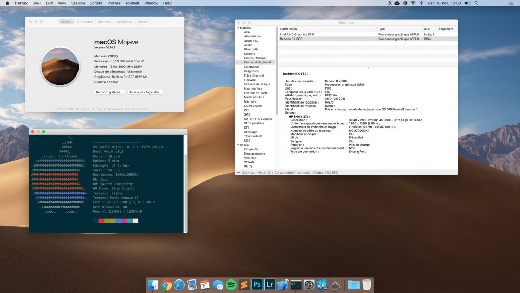This screenshot has width=520, height=293.
Task: Select Bluetooth in Matériel list
Action: (251, 49)
